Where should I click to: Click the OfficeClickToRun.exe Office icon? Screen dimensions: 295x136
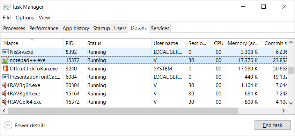tap(6, 68)
